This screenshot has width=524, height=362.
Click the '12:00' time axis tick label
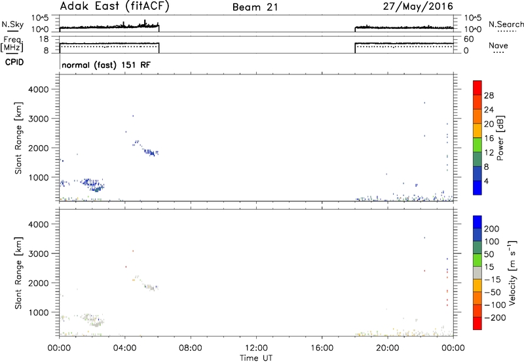tap(256, 348)
